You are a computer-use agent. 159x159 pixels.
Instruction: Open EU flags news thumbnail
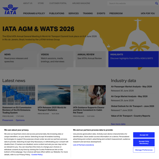click(x=19, y=95)
